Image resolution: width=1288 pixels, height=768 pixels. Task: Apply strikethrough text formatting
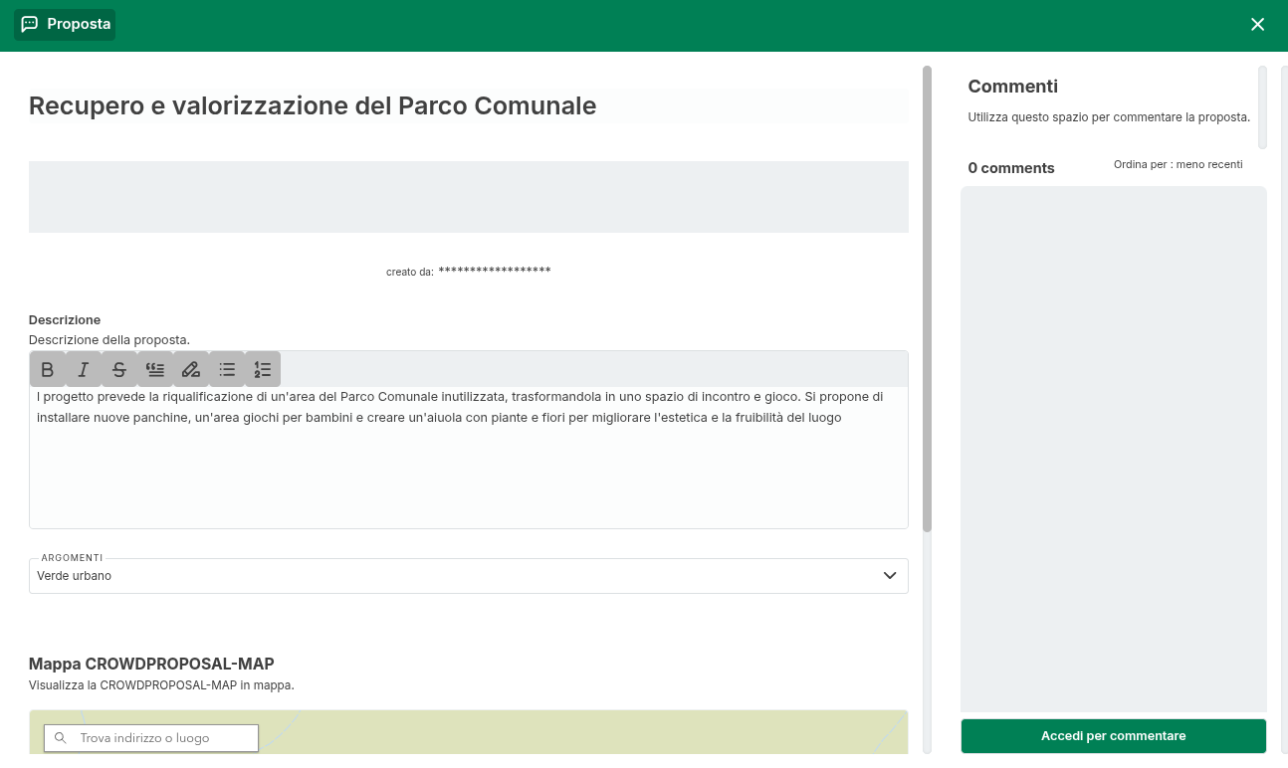pos(119,369)
